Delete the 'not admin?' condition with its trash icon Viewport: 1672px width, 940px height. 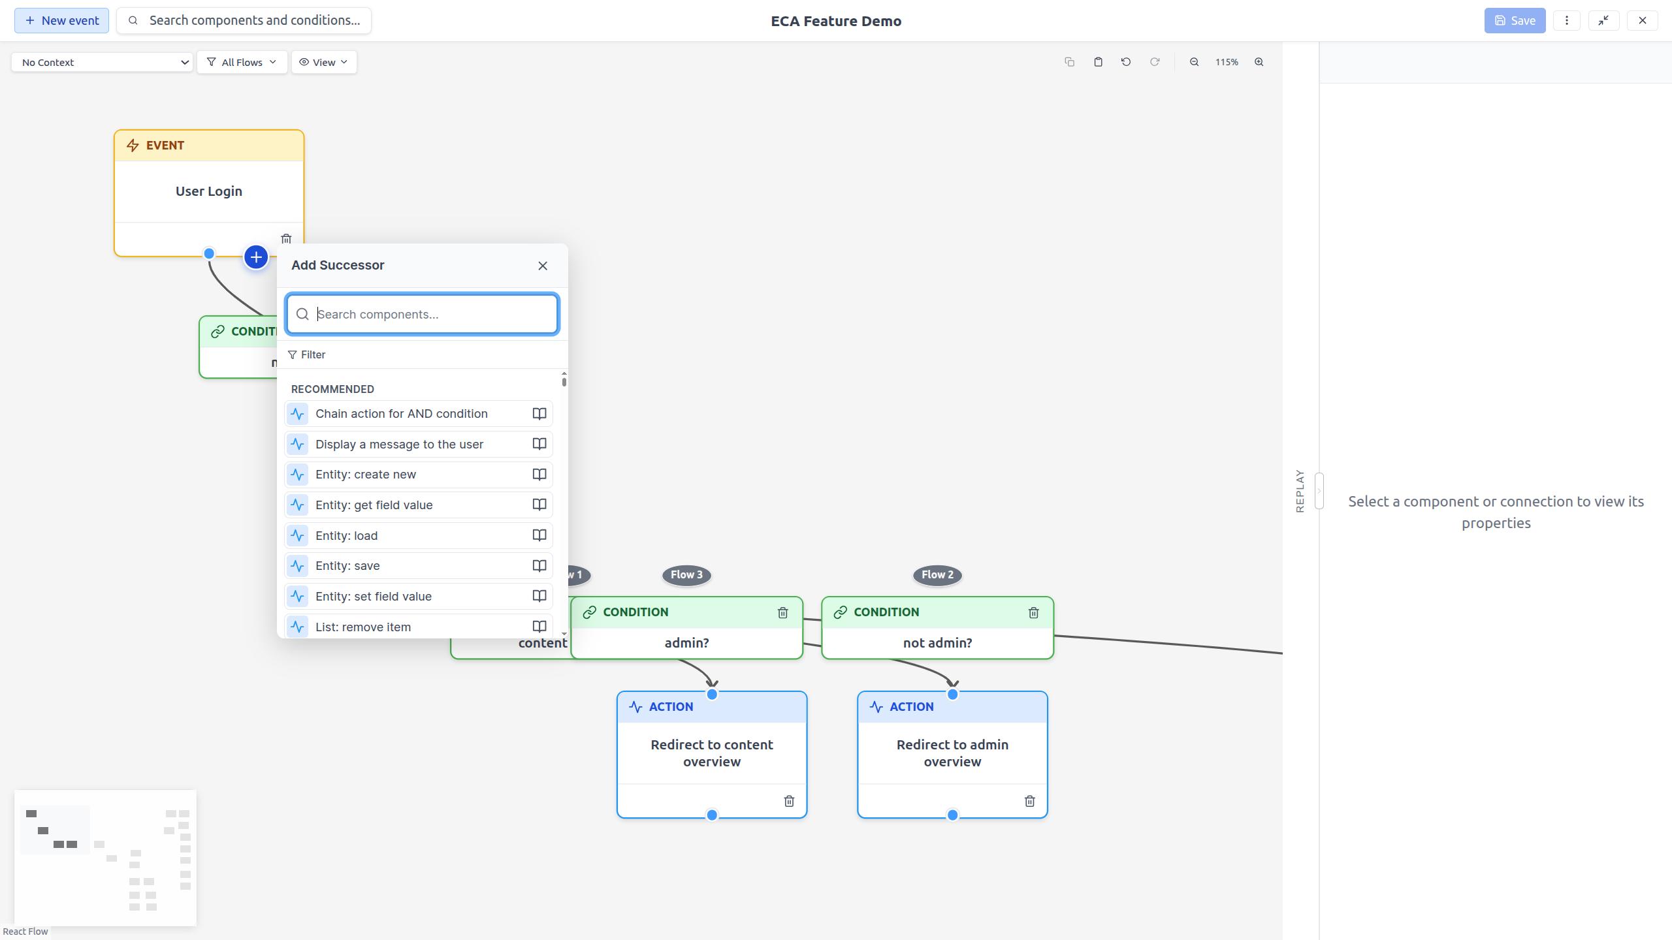click(1033, 612)
